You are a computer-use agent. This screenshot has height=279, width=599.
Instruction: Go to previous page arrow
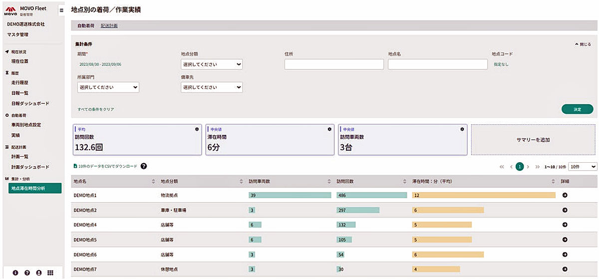pyautogui.click(x=511, y=167)
